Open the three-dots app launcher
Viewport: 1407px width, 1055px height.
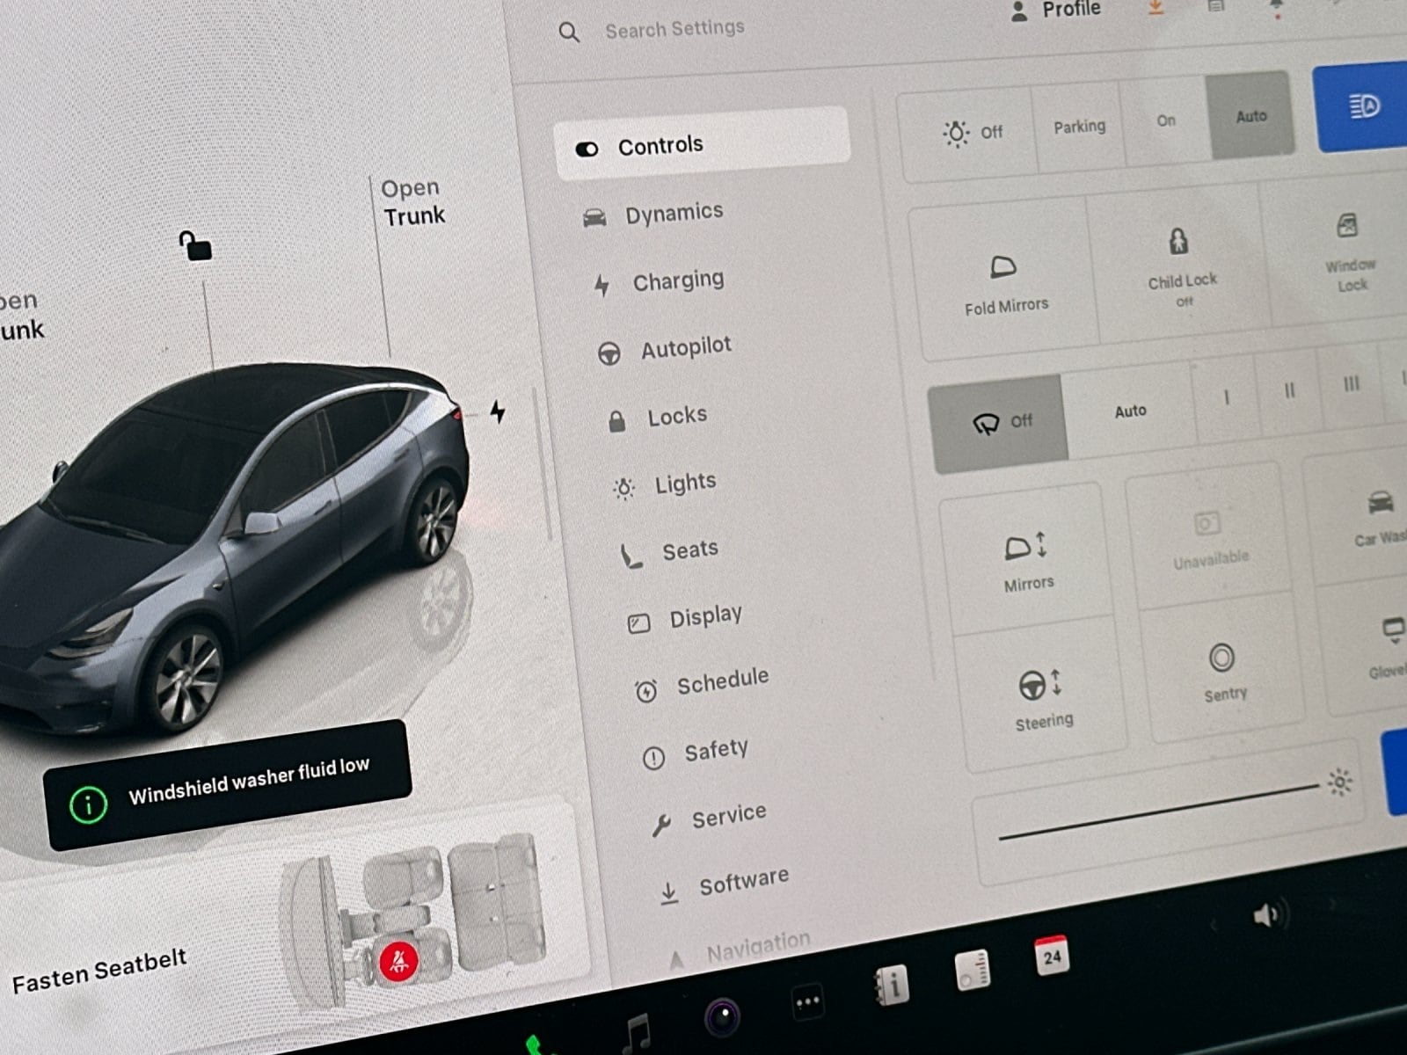tap(807, 1001)
